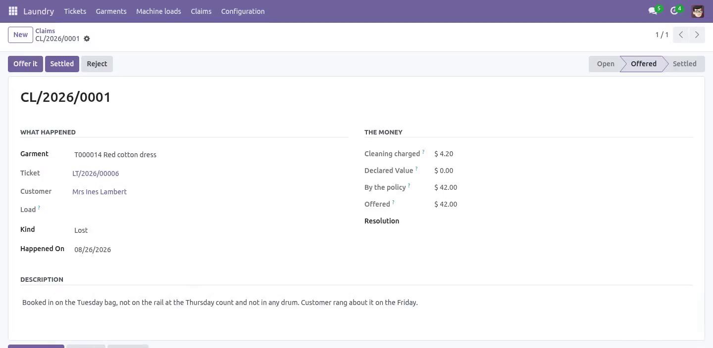Open the Machine loads menu
713x348 pixels.
(x=158, y=11)
